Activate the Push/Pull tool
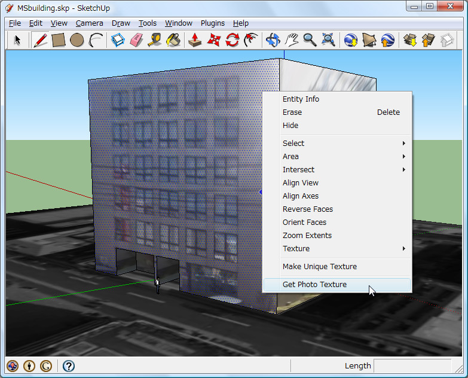This screenshot has height=378, width=468. [x=195, y=40]
